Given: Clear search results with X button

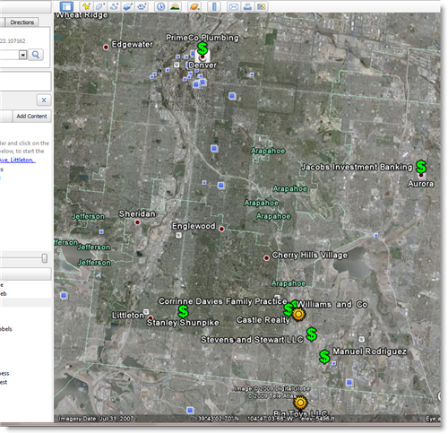Looking at the screenshot, I should pyautogui.click(x=44, y=100).
